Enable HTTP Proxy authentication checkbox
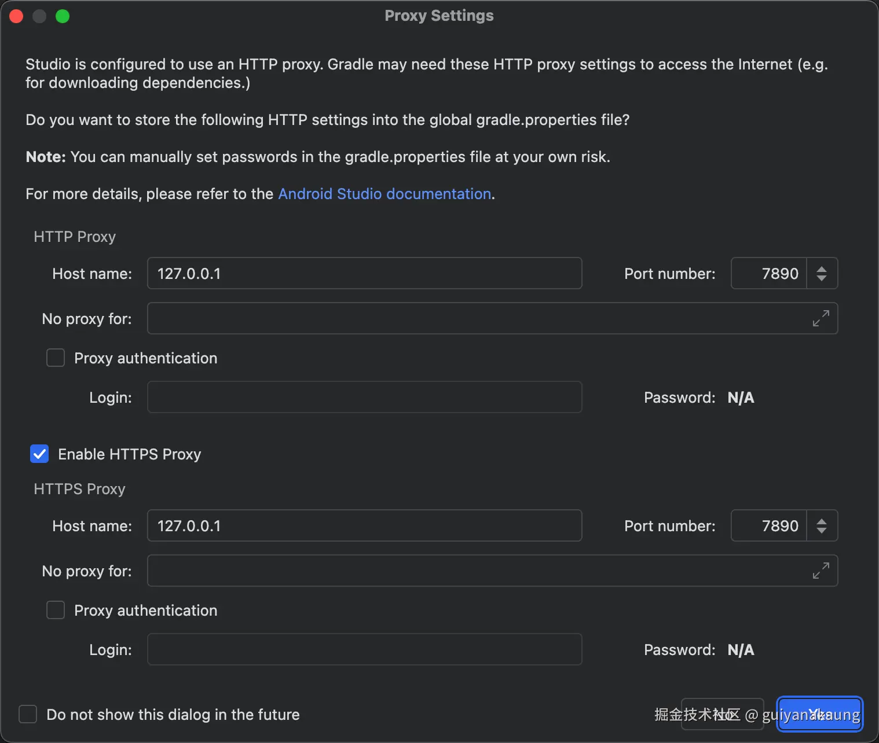The image size is (879, 743). [x=56, y=358]
